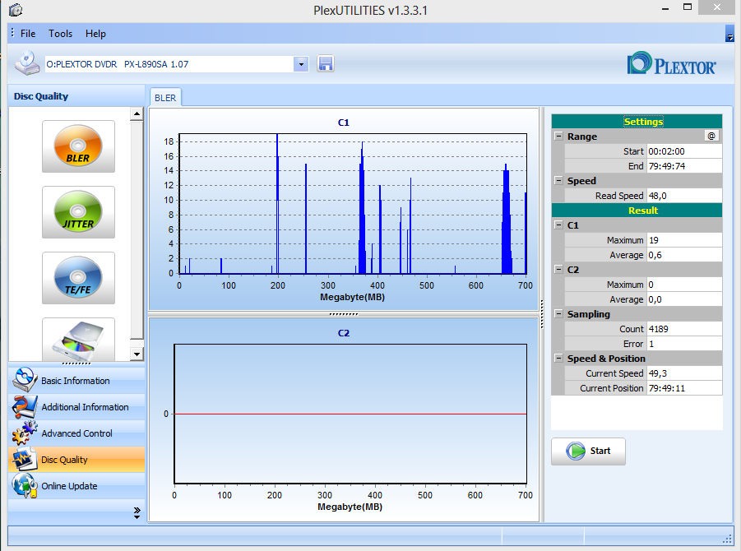This screenshot has height=551, width=741.
Task: Click the Additional Information icon
Action: click(x=24, y=406)
